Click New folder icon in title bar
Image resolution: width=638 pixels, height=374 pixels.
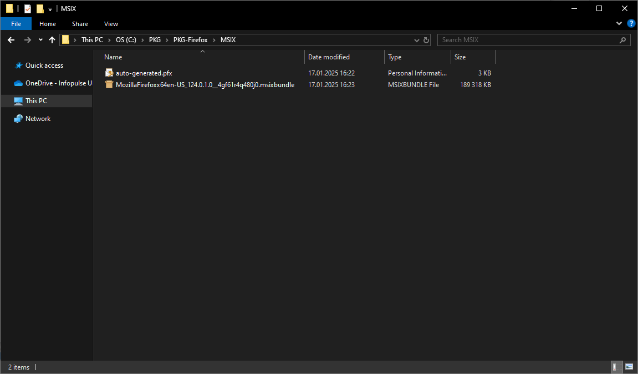[40, 8]
